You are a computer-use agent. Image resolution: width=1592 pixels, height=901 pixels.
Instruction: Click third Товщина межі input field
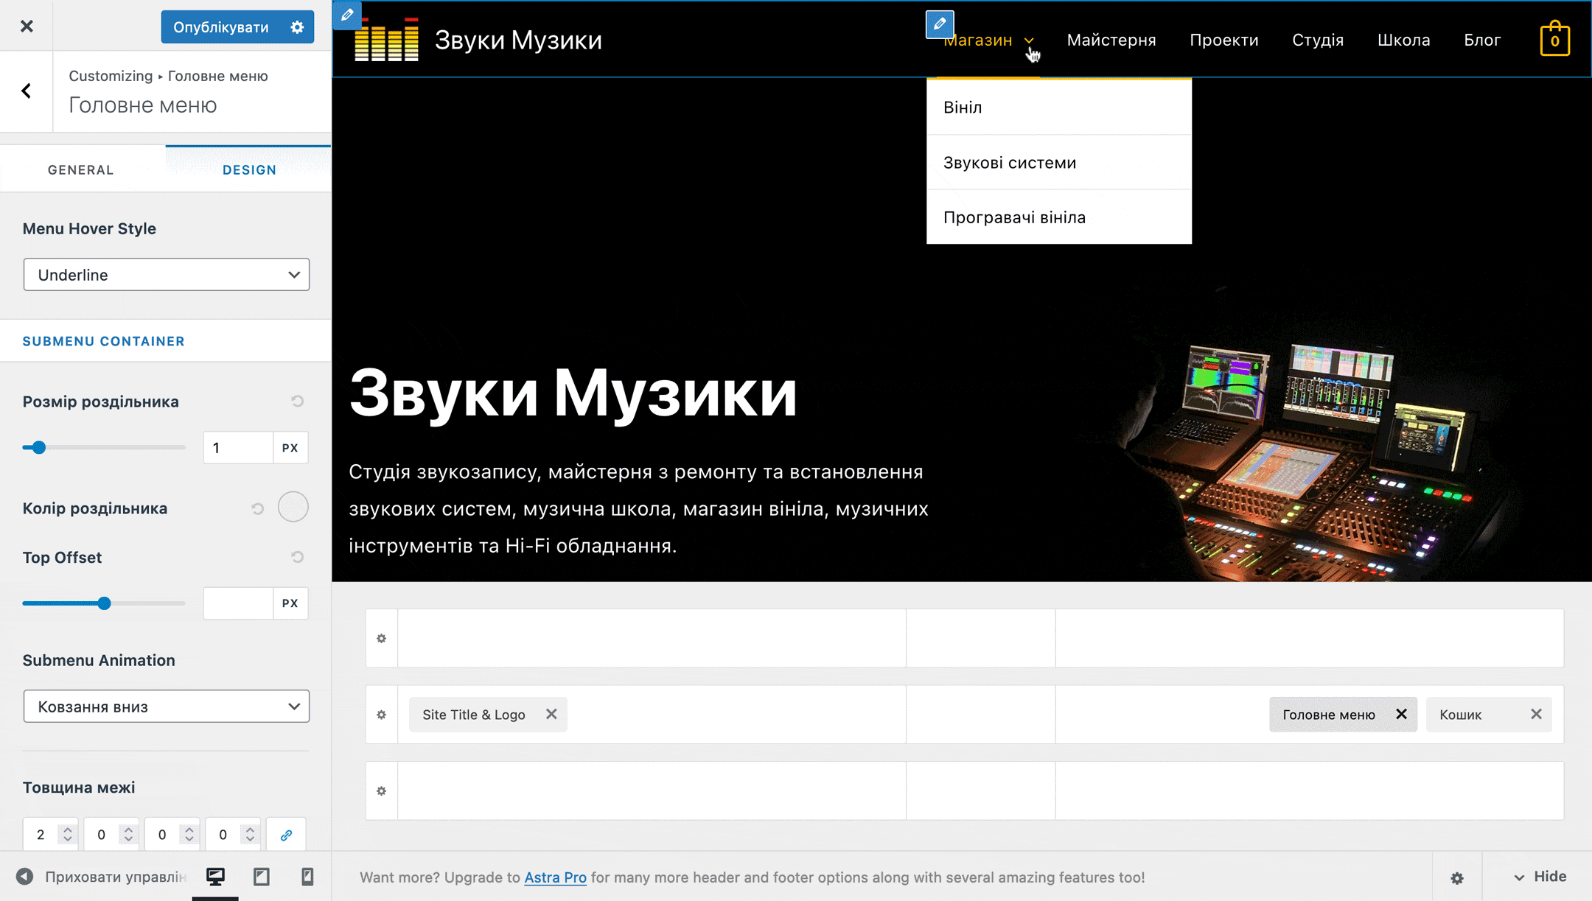[x=162, y=835]
